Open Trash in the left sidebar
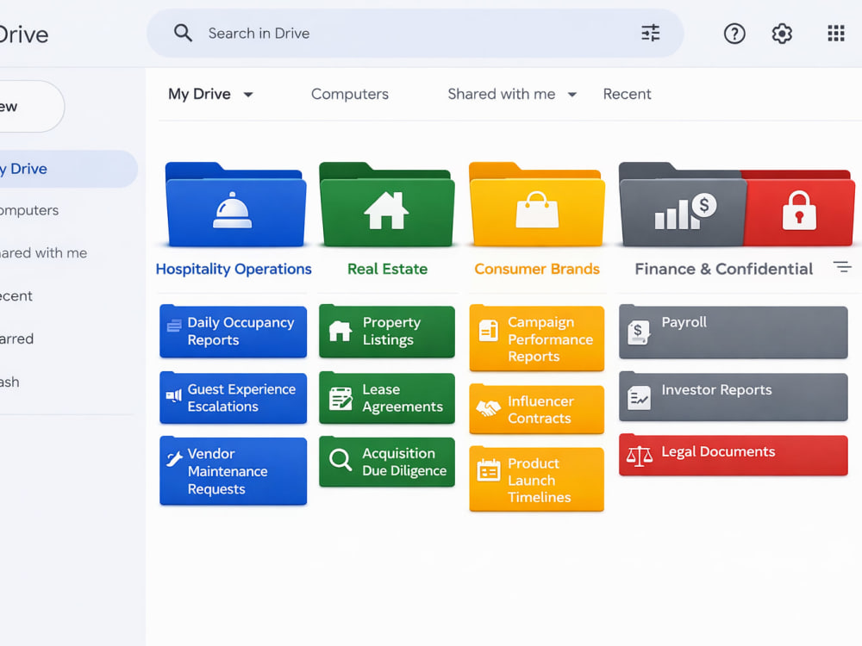Screen dimensions: 862x646 pos(9,382)
